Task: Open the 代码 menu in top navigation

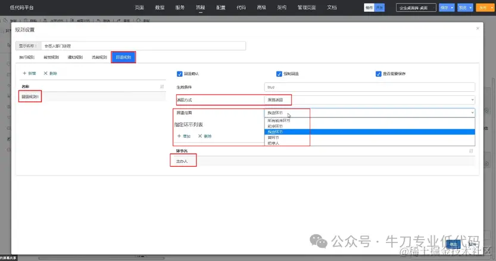Action: [241, 8]
